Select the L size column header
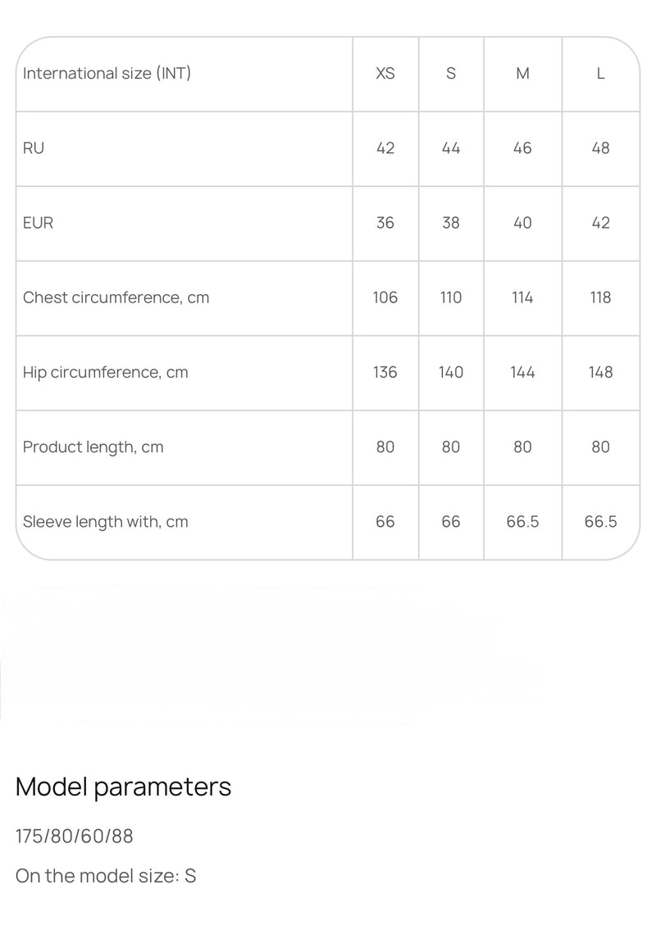The image size is (656, 948). pyautogui.click(x=600, y=74)
